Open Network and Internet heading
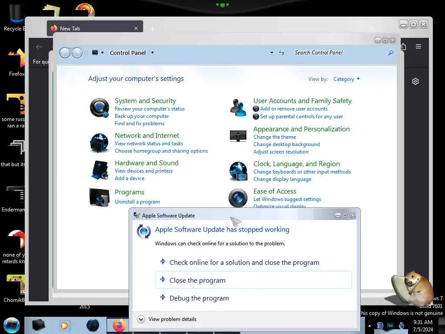445x334 pixels. pyautogui.click(x=147, y=136)
